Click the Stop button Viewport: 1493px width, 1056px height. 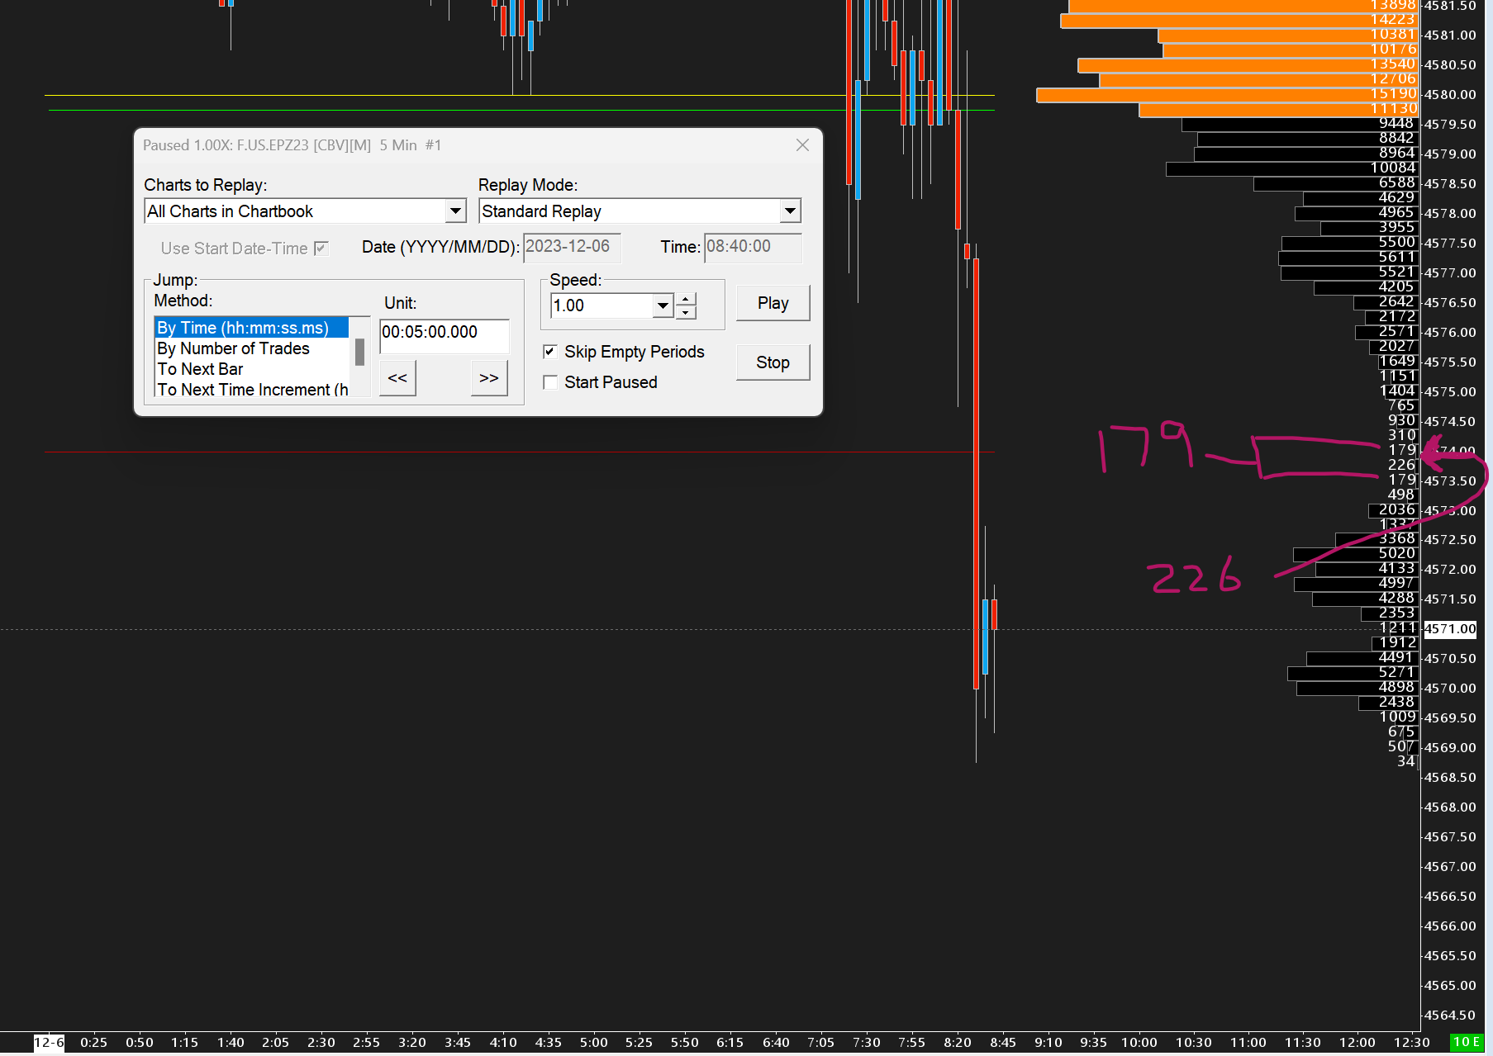point(773,362)
